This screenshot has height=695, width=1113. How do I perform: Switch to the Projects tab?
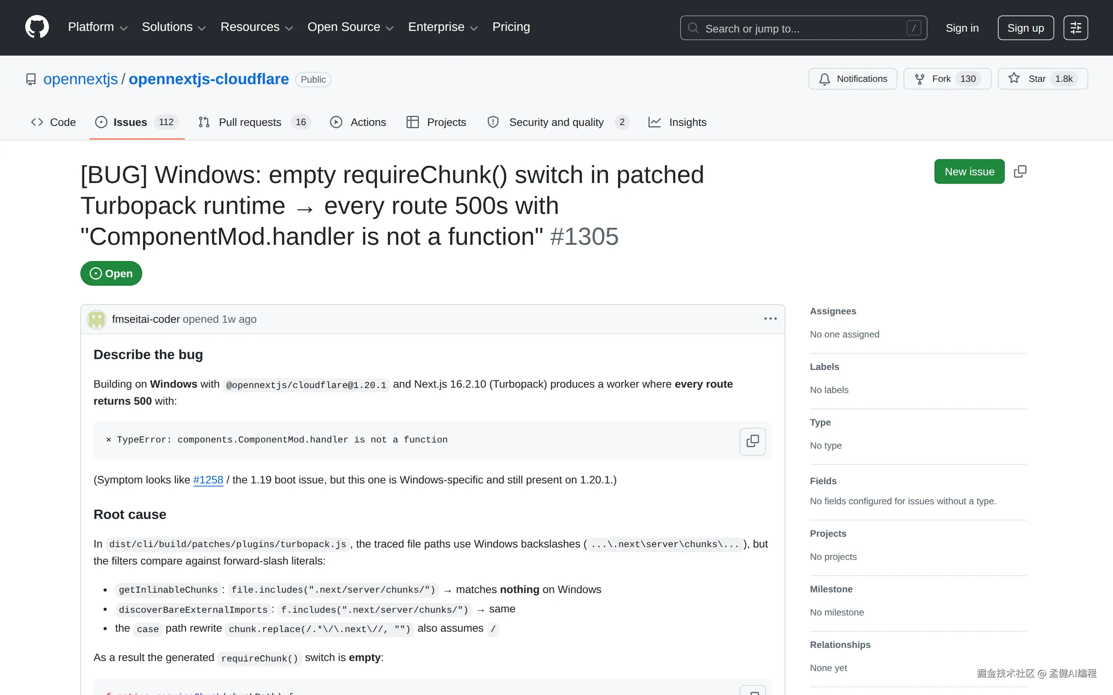436,122
